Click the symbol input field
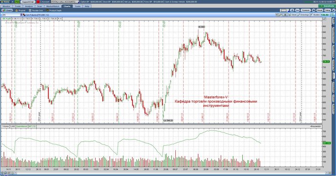The width and height of the screenshot is (336, 176). click(11, 15)
